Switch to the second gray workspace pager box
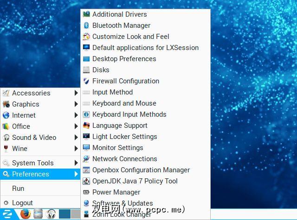Viewport: 297px width, 220px height. [x=76, y=214]
